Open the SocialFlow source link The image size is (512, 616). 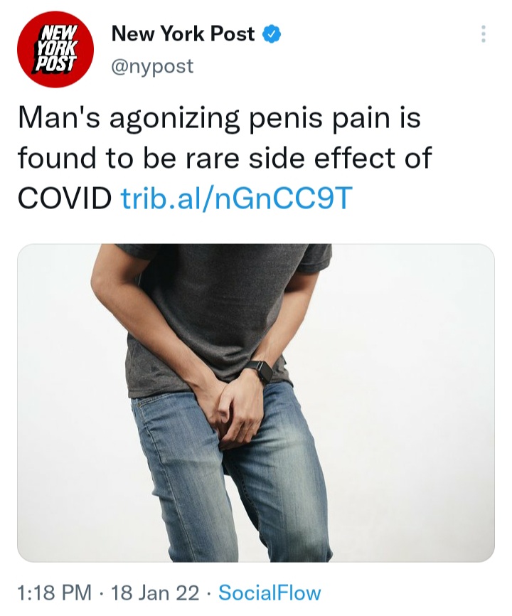[x=270, y=593]
